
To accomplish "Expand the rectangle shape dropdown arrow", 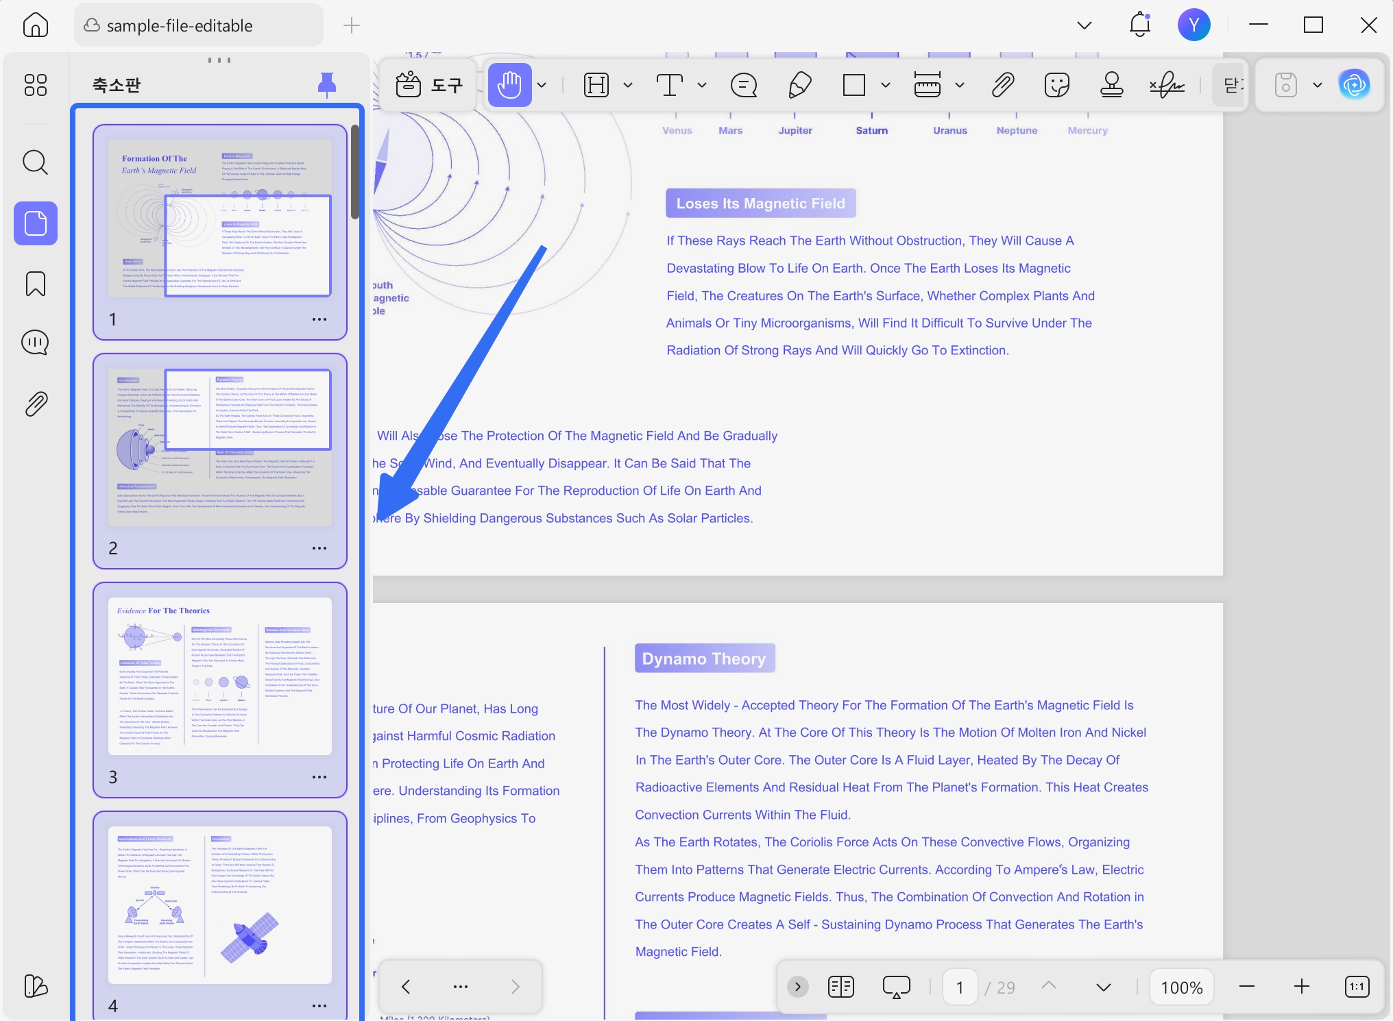I will pyautogui.click(x=886, y=85).
